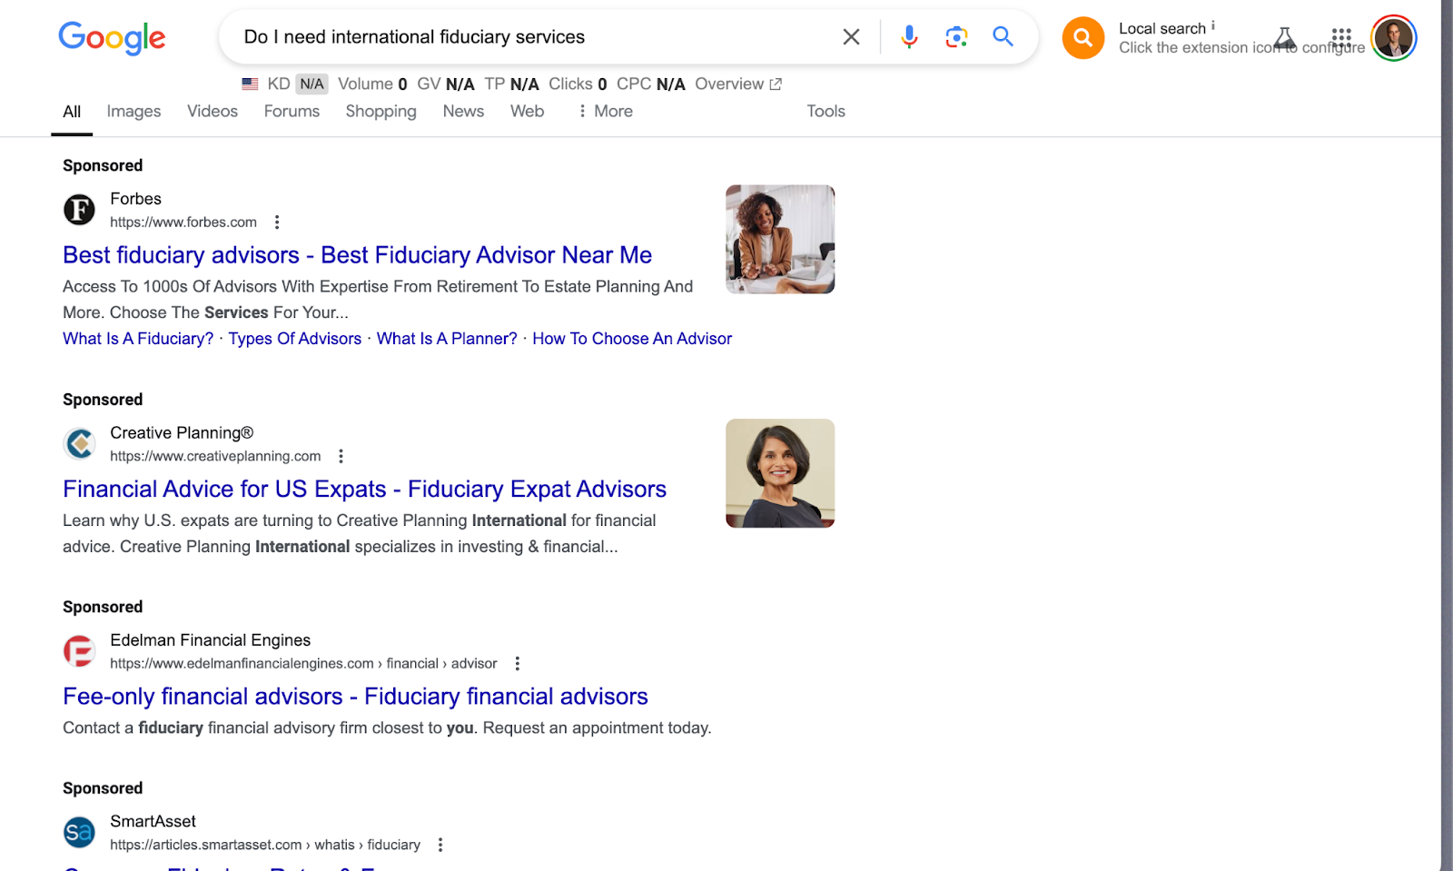
Task: Click the US flag country icon
Action: tap(250, 84)
